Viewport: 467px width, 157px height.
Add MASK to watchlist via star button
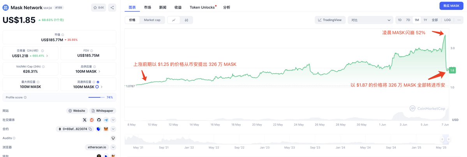pyautogui.click(x=99, y=8)
